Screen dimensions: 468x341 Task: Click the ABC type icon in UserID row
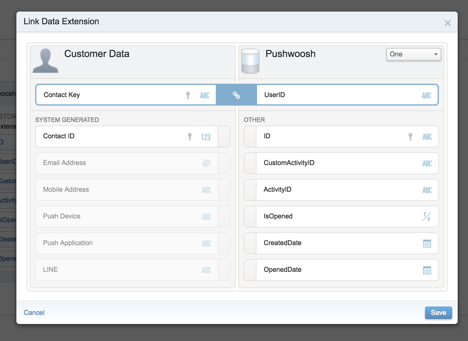(426, 96)
